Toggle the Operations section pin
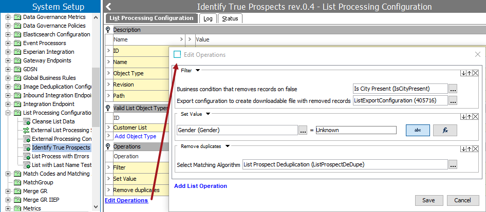486x212 pixels. coord(108,146)
